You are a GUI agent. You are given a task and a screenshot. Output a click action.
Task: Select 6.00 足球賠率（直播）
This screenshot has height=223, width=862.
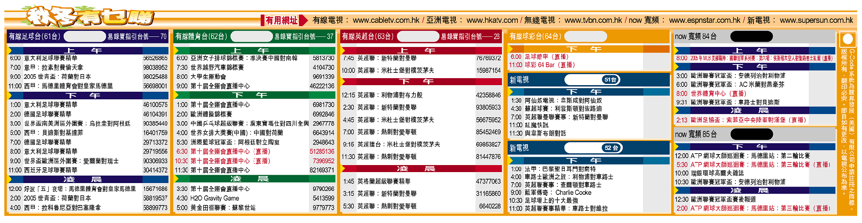coord(539,57)
